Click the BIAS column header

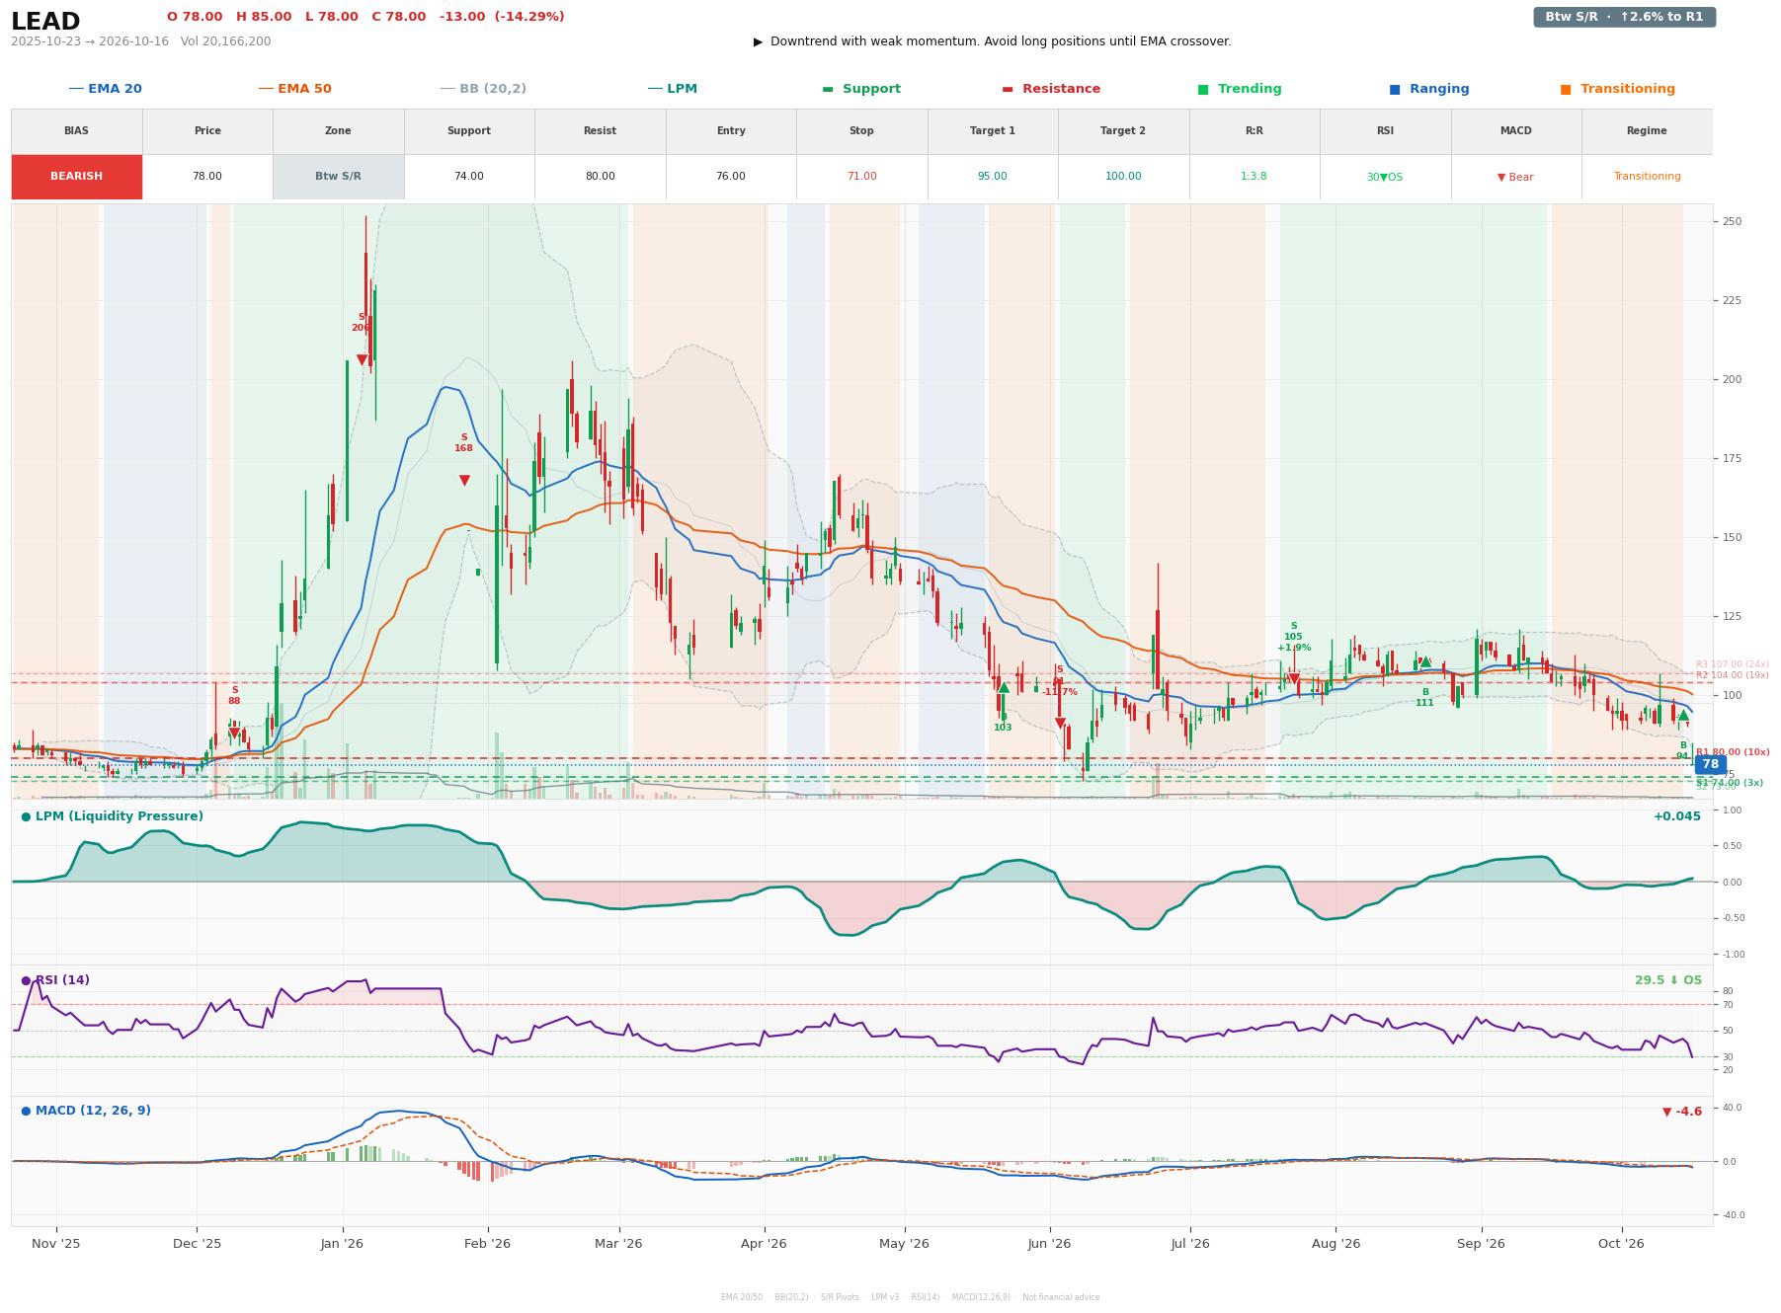[x=77, y=131]
